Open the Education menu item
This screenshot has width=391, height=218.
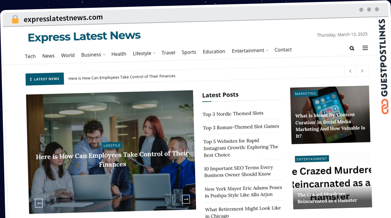[x=214, y=51]
